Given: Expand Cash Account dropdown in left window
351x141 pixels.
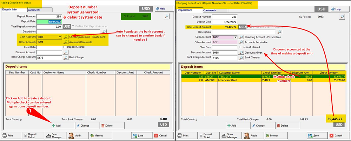Looking at the screenshot, I should click(60, 37).
